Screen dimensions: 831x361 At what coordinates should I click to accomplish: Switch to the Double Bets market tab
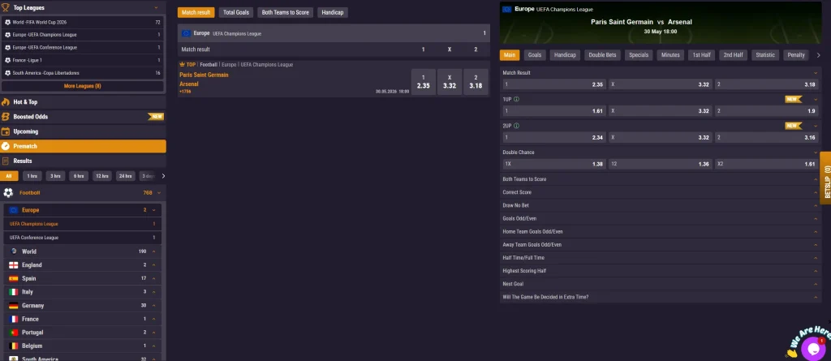point(603,54)
